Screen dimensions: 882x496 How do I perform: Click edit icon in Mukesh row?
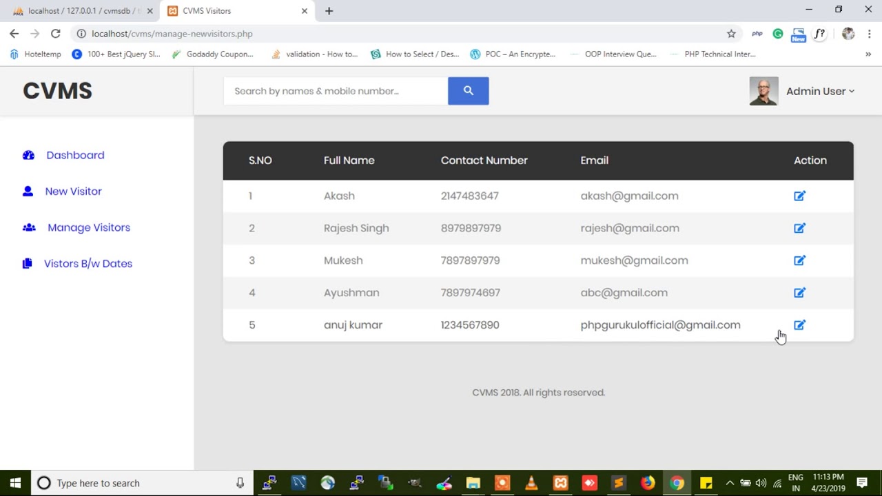point(799,260)
